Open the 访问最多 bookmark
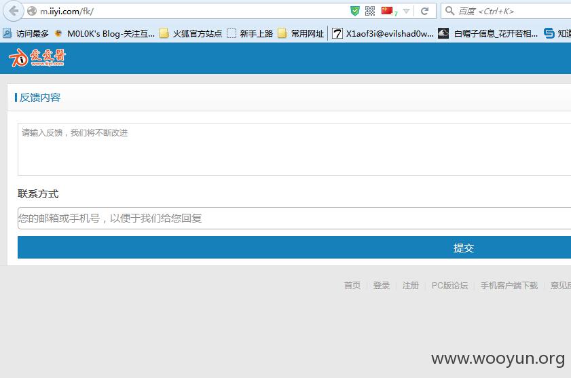The height and width of the screenshot is (378, 571). point(26,33)
